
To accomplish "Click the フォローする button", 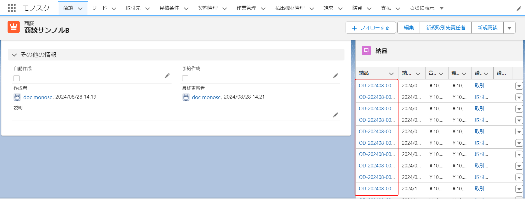I will point(371,28).
